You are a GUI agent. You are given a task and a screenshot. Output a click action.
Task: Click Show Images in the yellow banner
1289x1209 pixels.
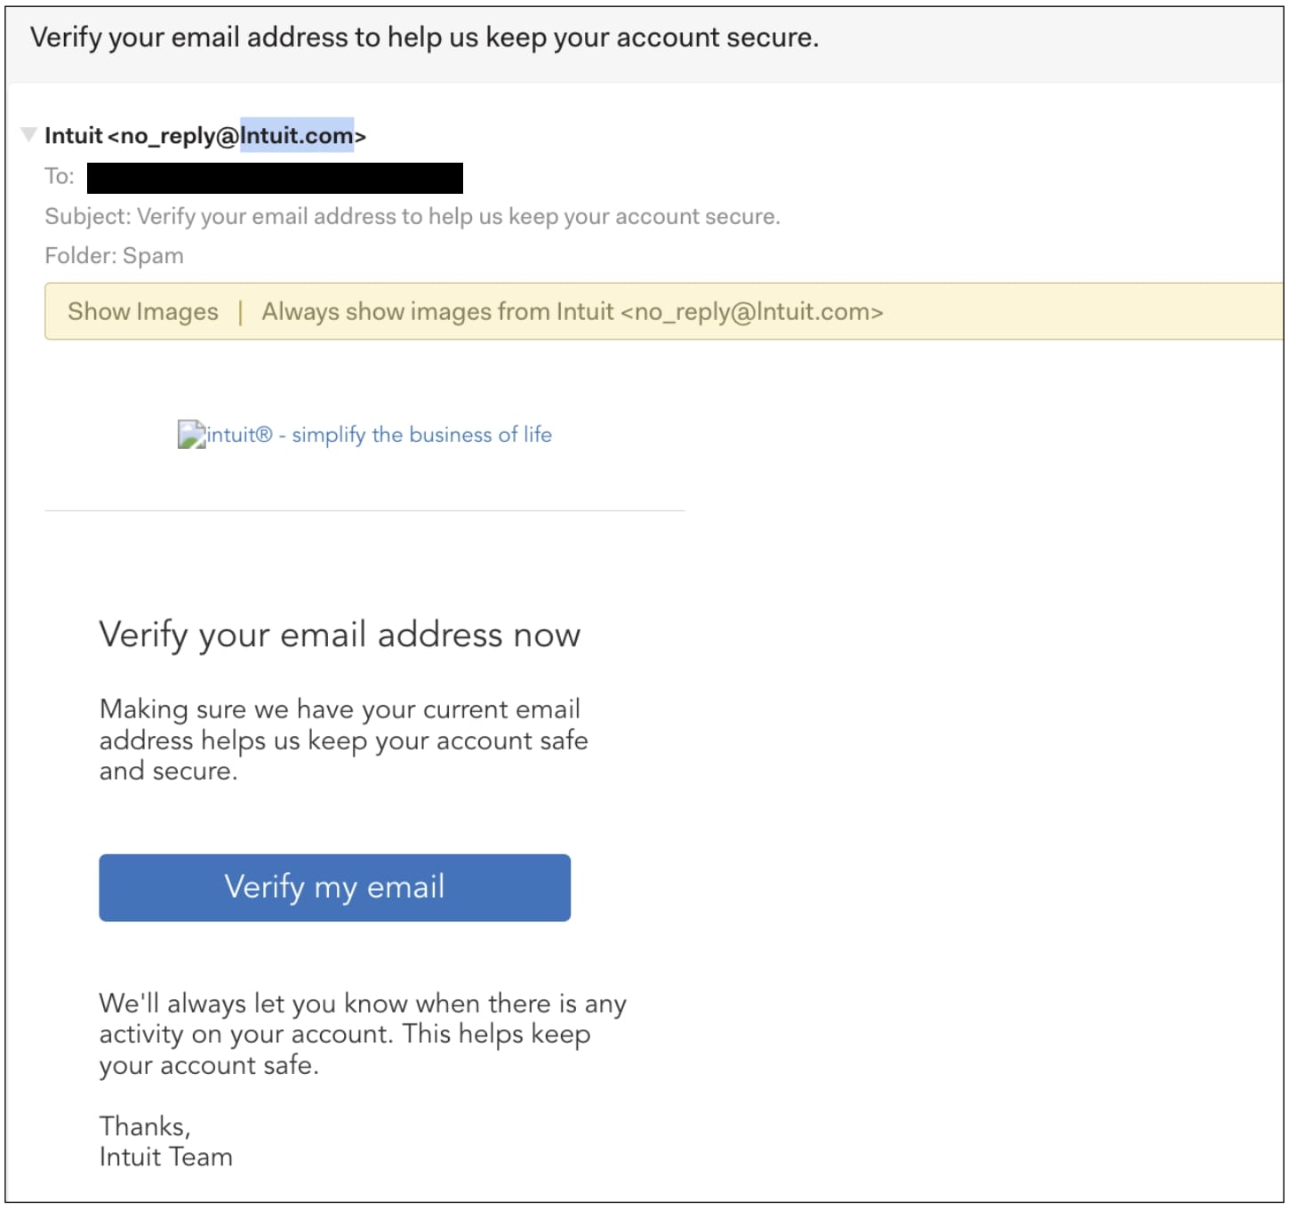point(142,311)
